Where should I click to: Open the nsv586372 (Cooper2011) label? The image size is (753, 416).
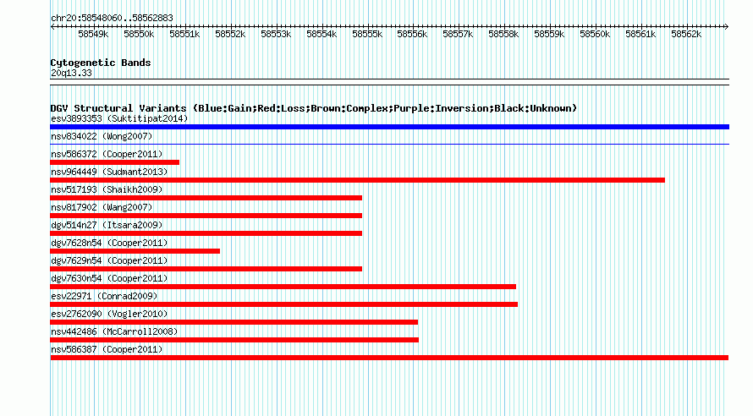coord(107,154)
